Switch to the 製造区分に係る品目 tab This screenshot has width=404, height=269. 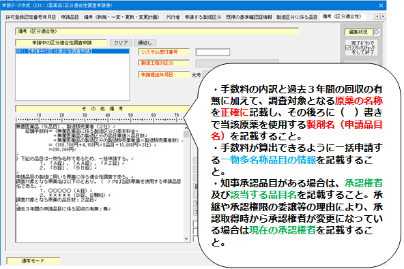click(297, 17)
